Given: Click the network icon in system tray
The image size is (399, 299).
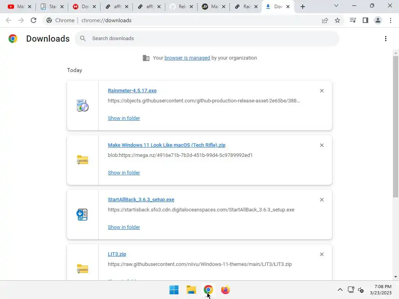Looking at the screenshot, I should (351, 290).
